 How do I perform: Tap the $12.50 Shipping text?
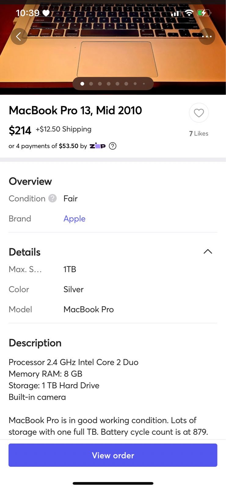click(x=64, y=129)
